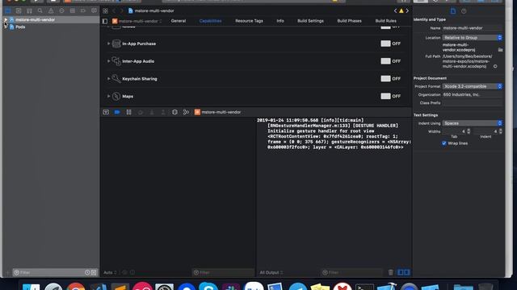Open Google Chrome from the Dock

(x=76, y=287)
